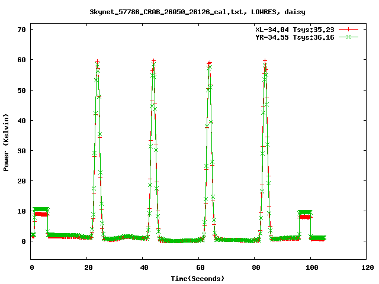Click the red legend line sample for XL
The image size is (379, 284).
[348, 30]
